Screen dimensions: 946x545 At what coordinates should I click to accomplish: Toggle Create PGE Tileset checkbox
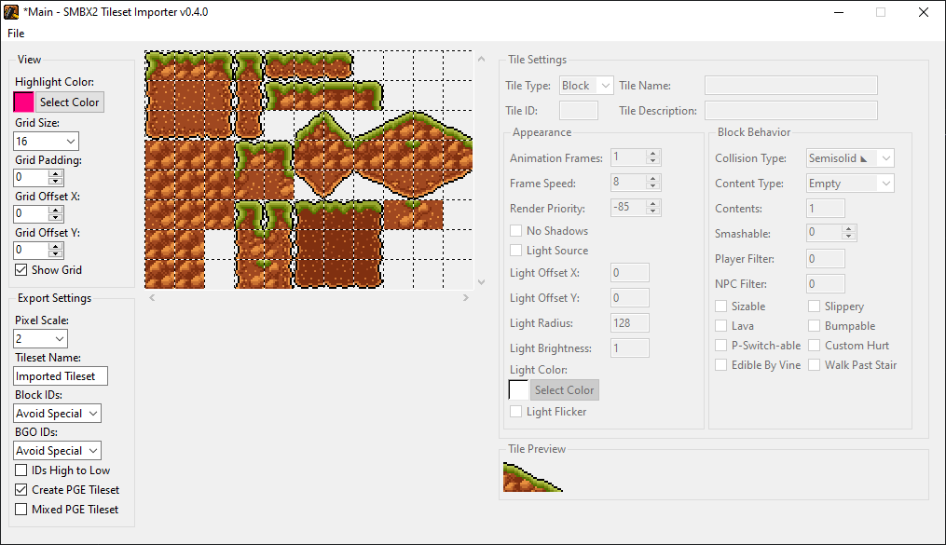click(21, 489)
